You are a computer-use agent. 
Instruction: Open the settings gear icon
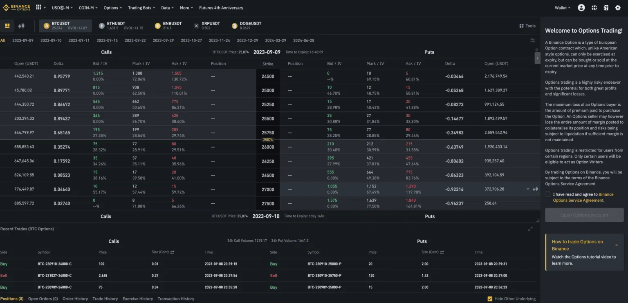[618, 8]
